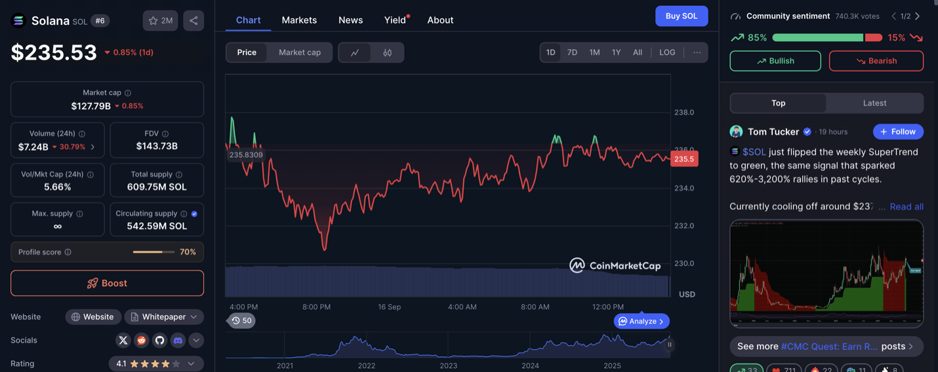Open the GitHub social icon
The width and height of the screenshot is (938, 372).
tap(159, 340)
